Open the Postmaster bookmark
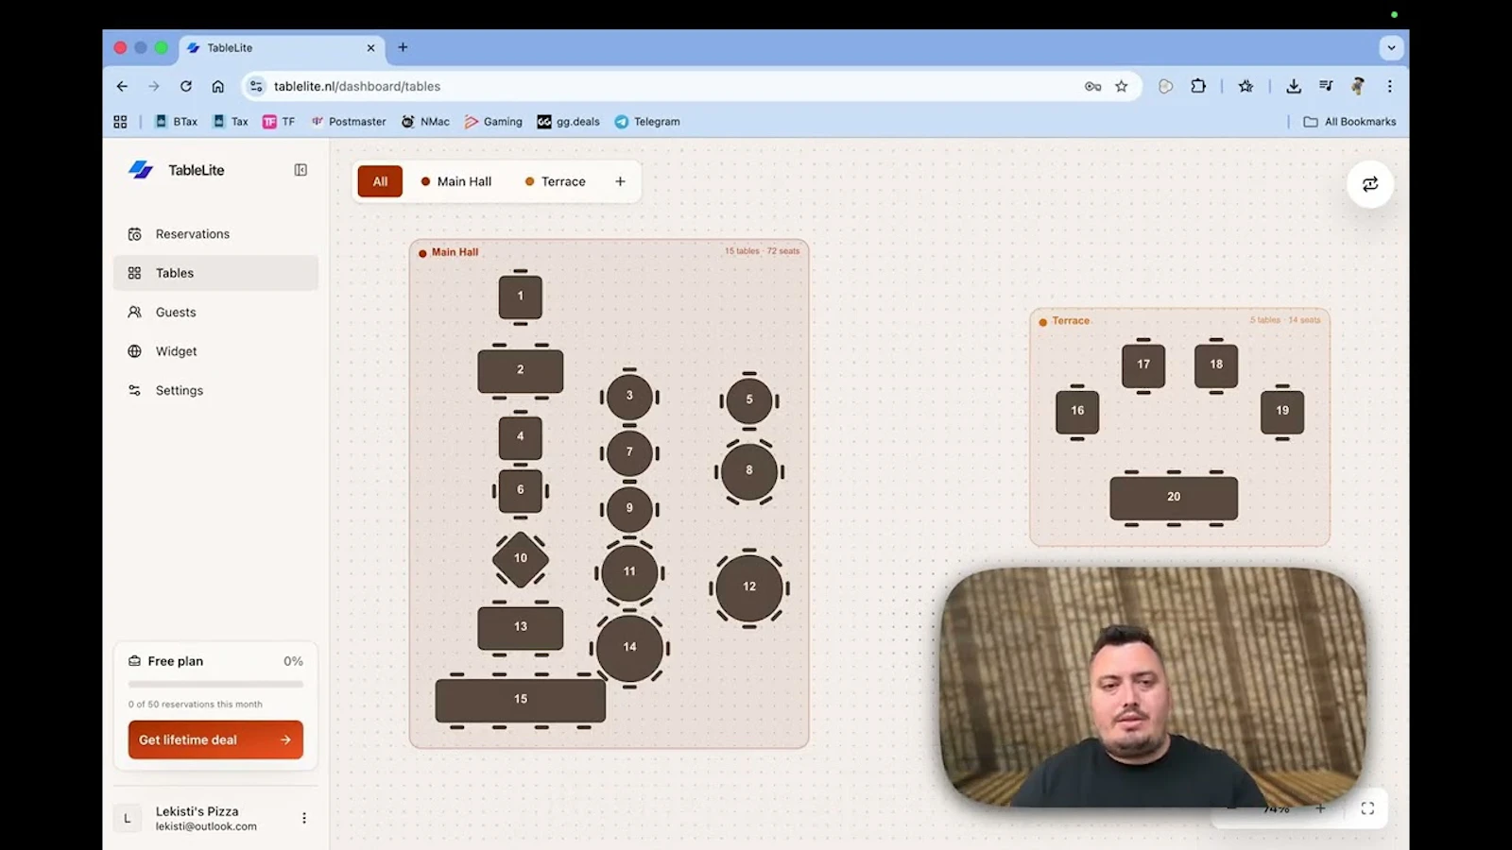 click(x=349, y=122)
